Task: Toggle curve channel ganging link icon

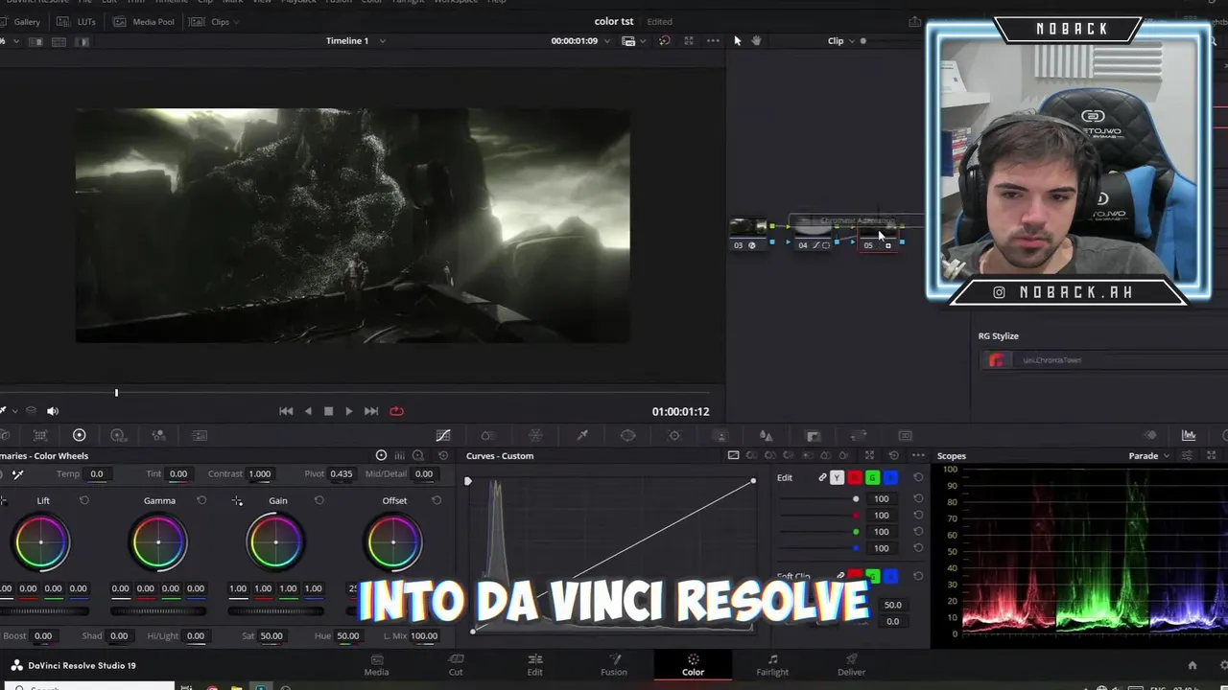Action: click(822, 477)
